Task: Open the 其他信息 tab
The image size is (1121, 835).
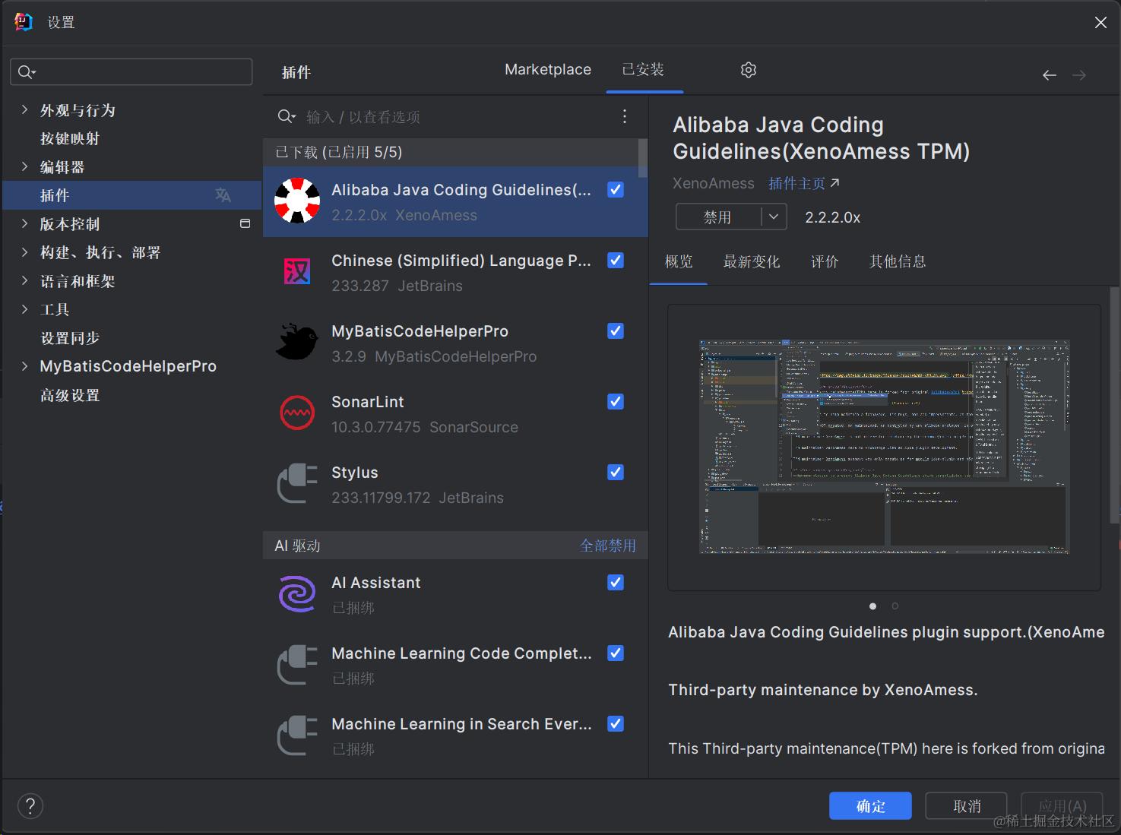Action: [x=898, y=261]
